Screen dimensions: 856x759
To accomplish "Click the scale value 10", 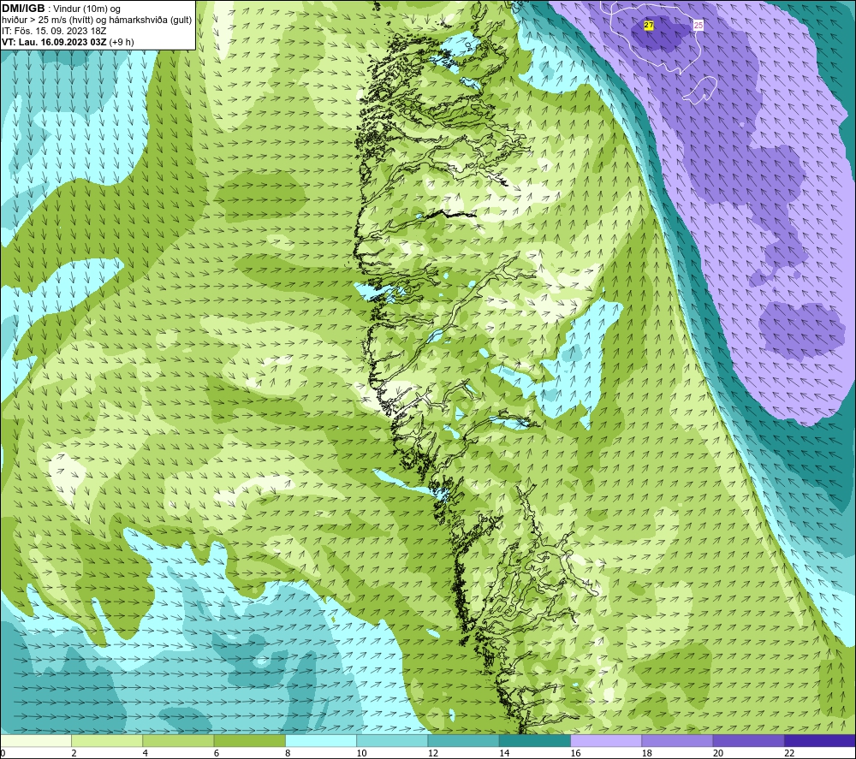I will pos(361,753).
